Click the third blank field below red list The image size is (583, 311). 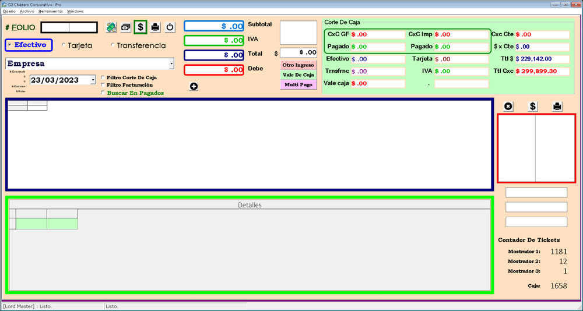pyautogui.click(x=536, y=222)
